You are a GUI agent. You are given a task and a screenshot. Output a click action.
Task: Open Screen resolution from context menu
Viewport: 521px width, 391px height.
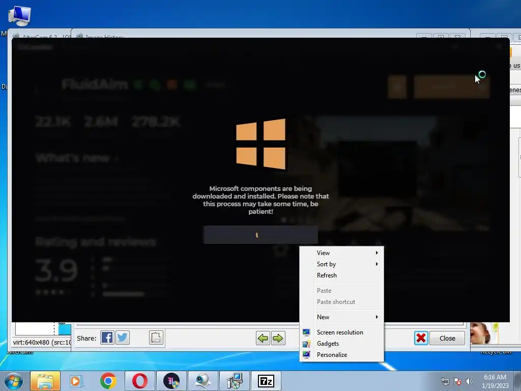341,332
